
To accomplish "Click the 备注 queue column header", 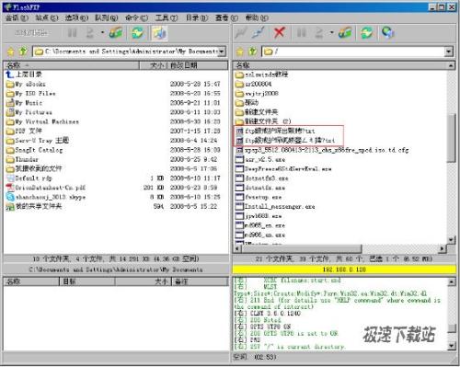I will 201,281.
